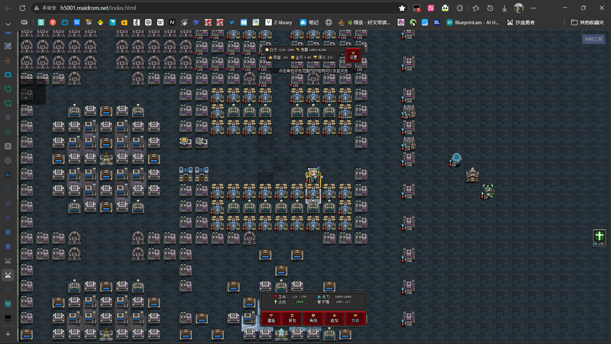This screenshot has height=344, width=611.
Task: Open browser favorites list
Action: [476, 8]
